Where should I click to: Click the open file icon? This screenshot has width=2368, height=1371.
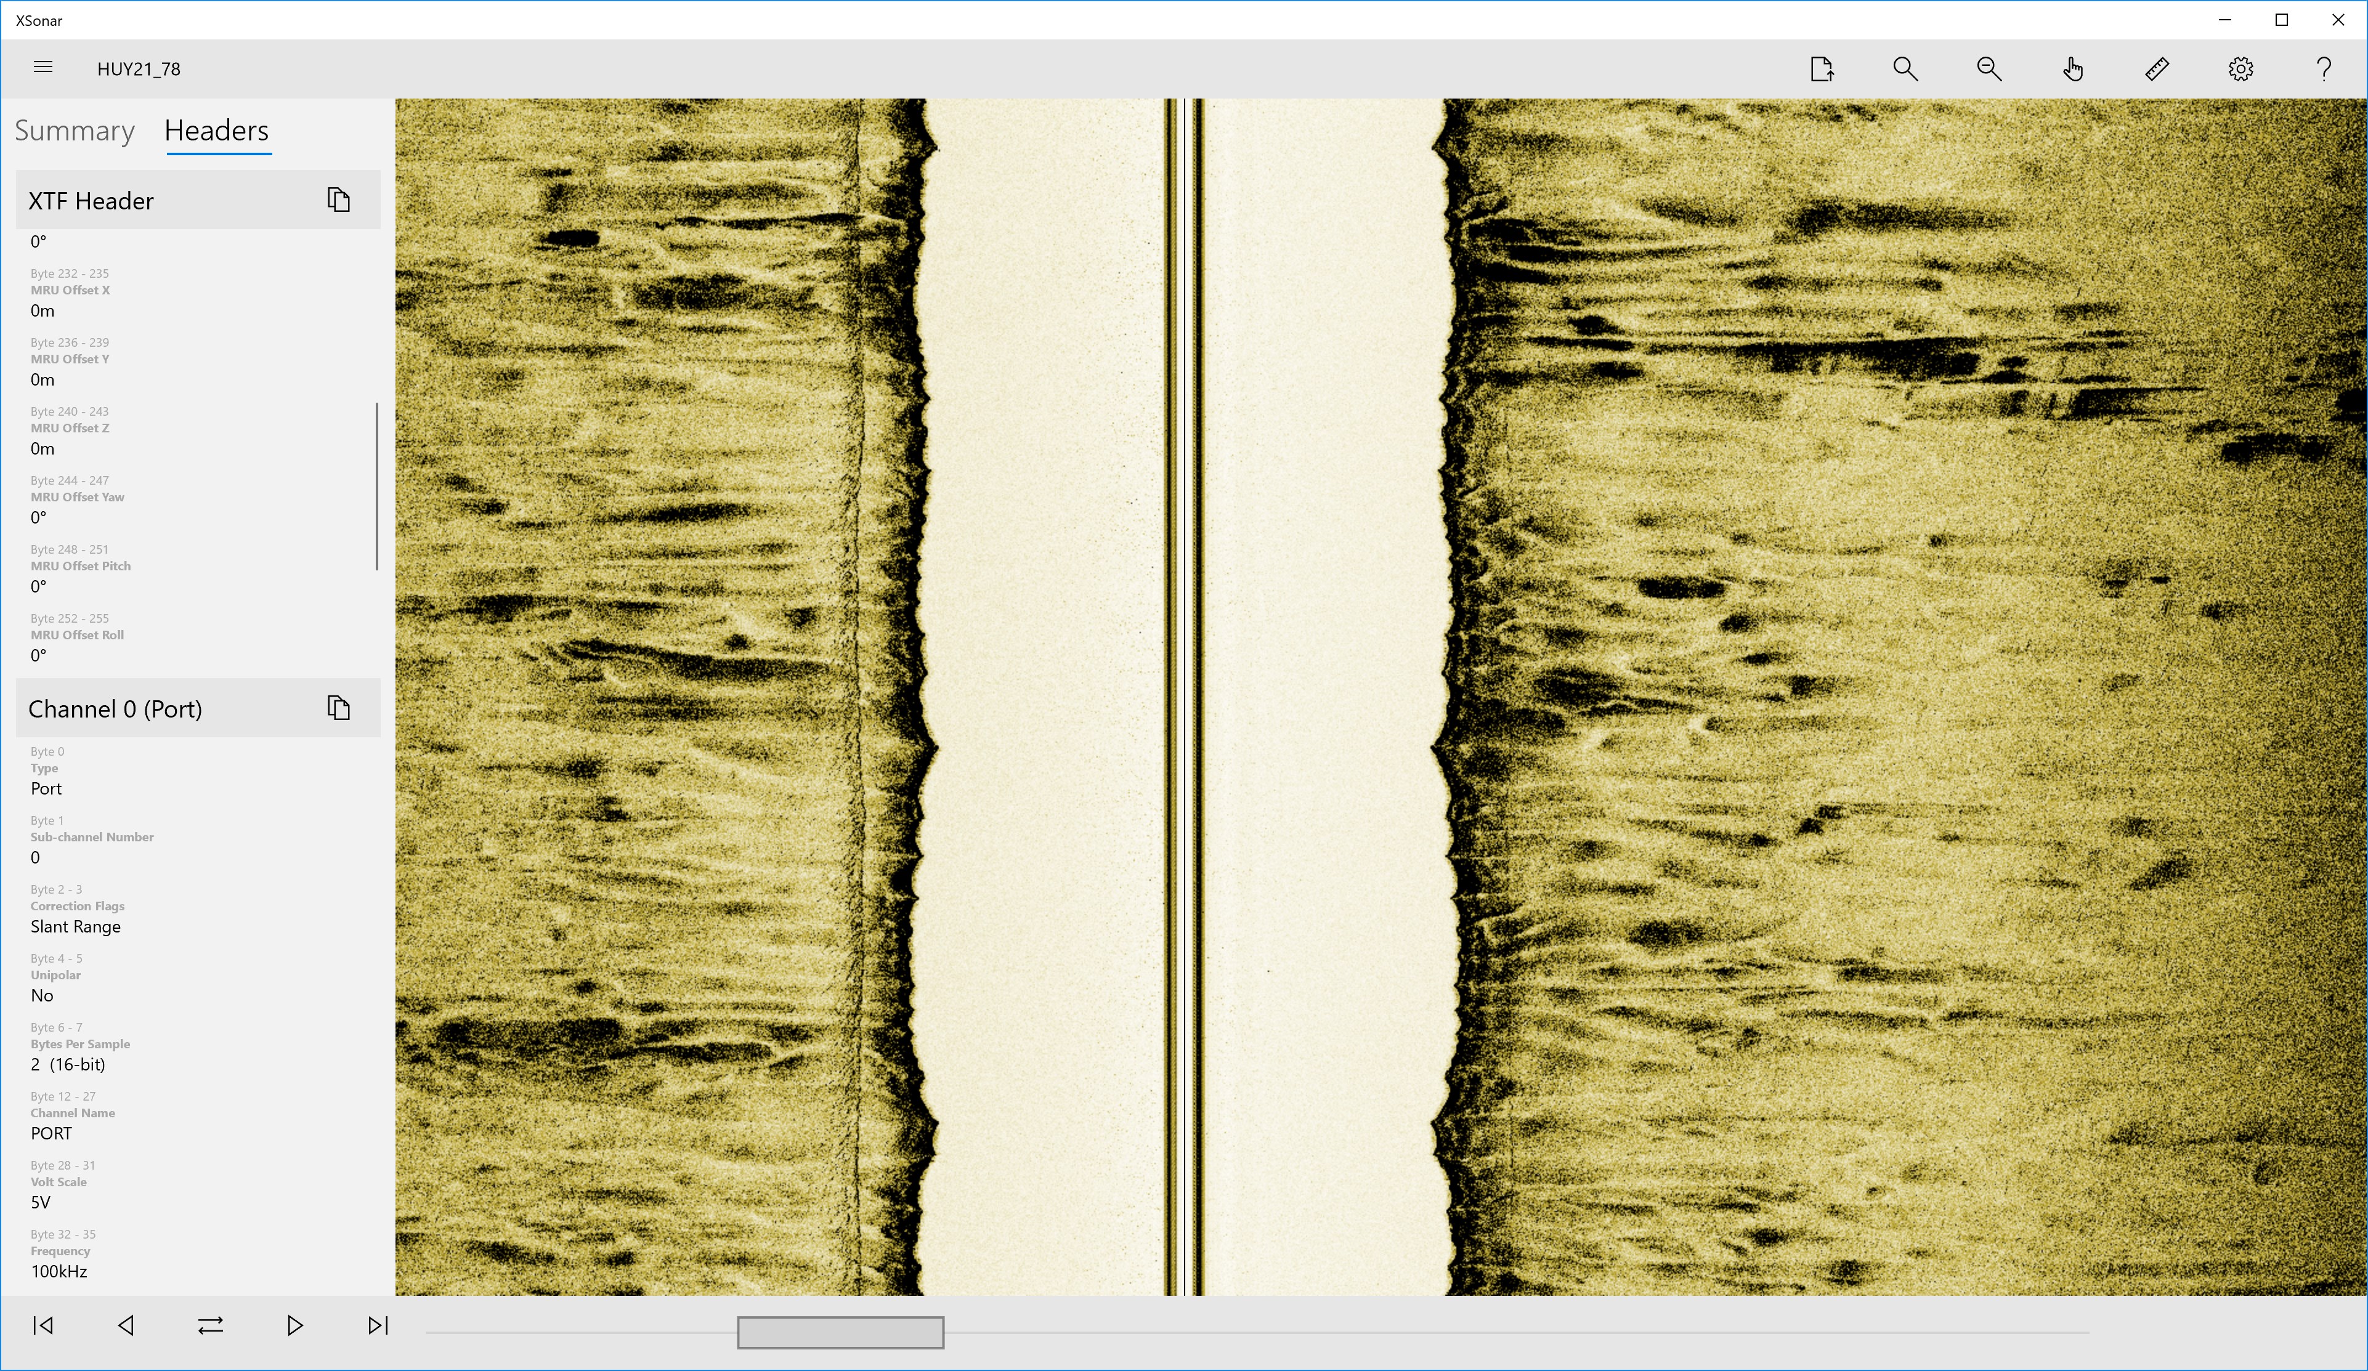(1821, 68)
